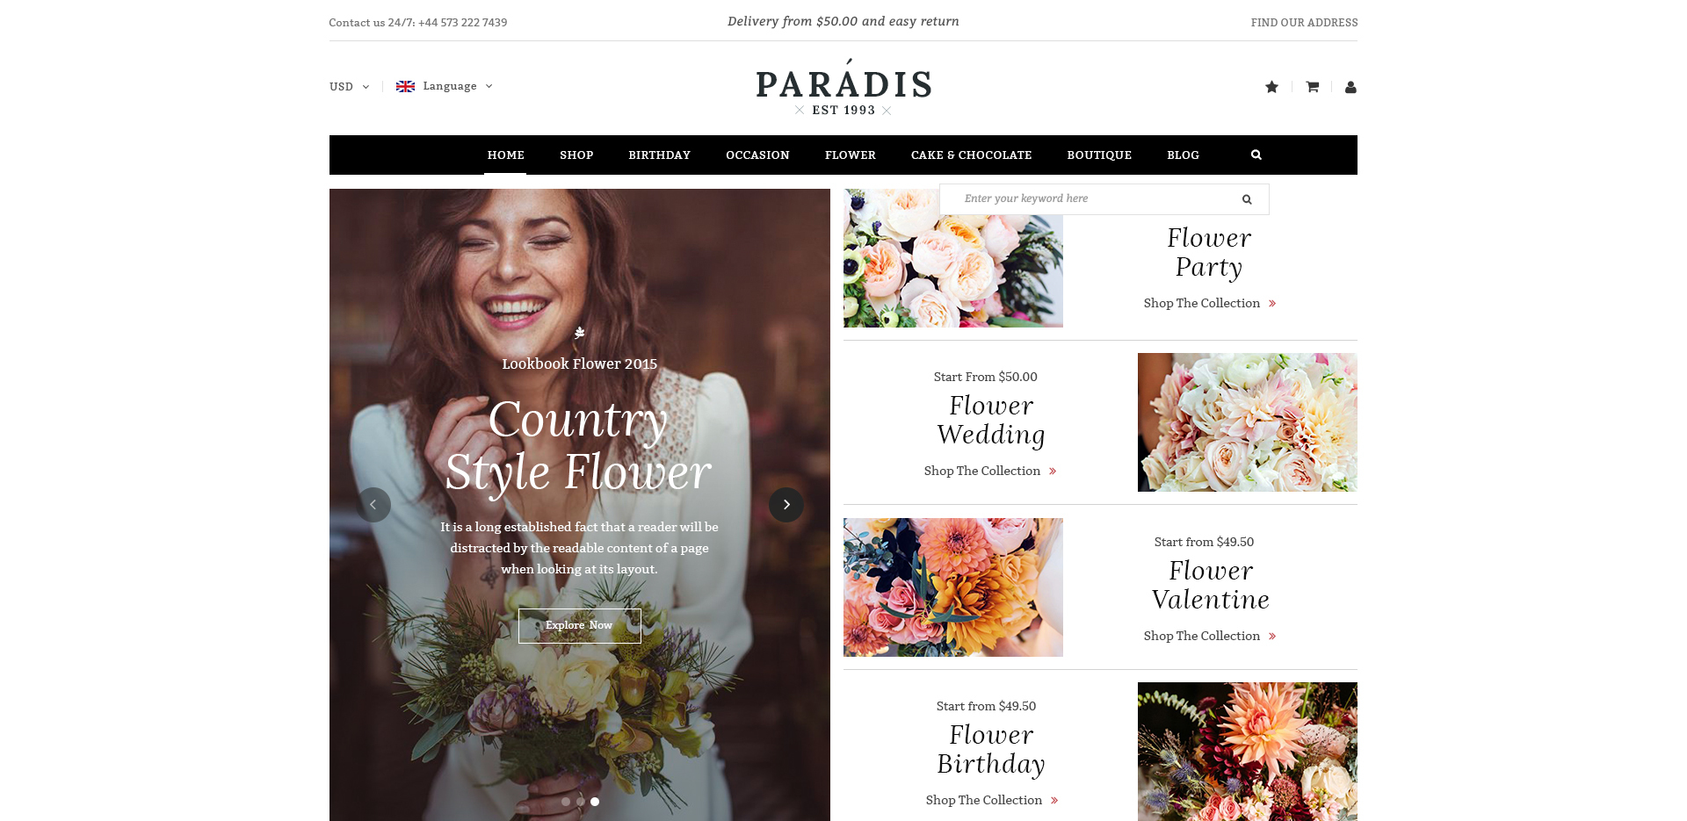Open the wishlist star icon
1687x821 pixels.
coord(1271,87)
